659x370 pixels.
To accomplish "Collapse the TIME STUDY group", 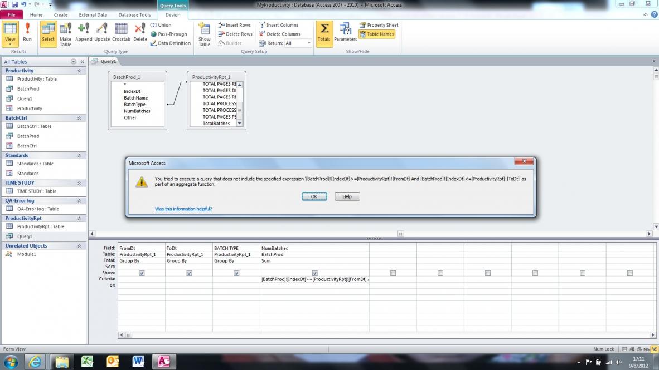I will [79, 183].
